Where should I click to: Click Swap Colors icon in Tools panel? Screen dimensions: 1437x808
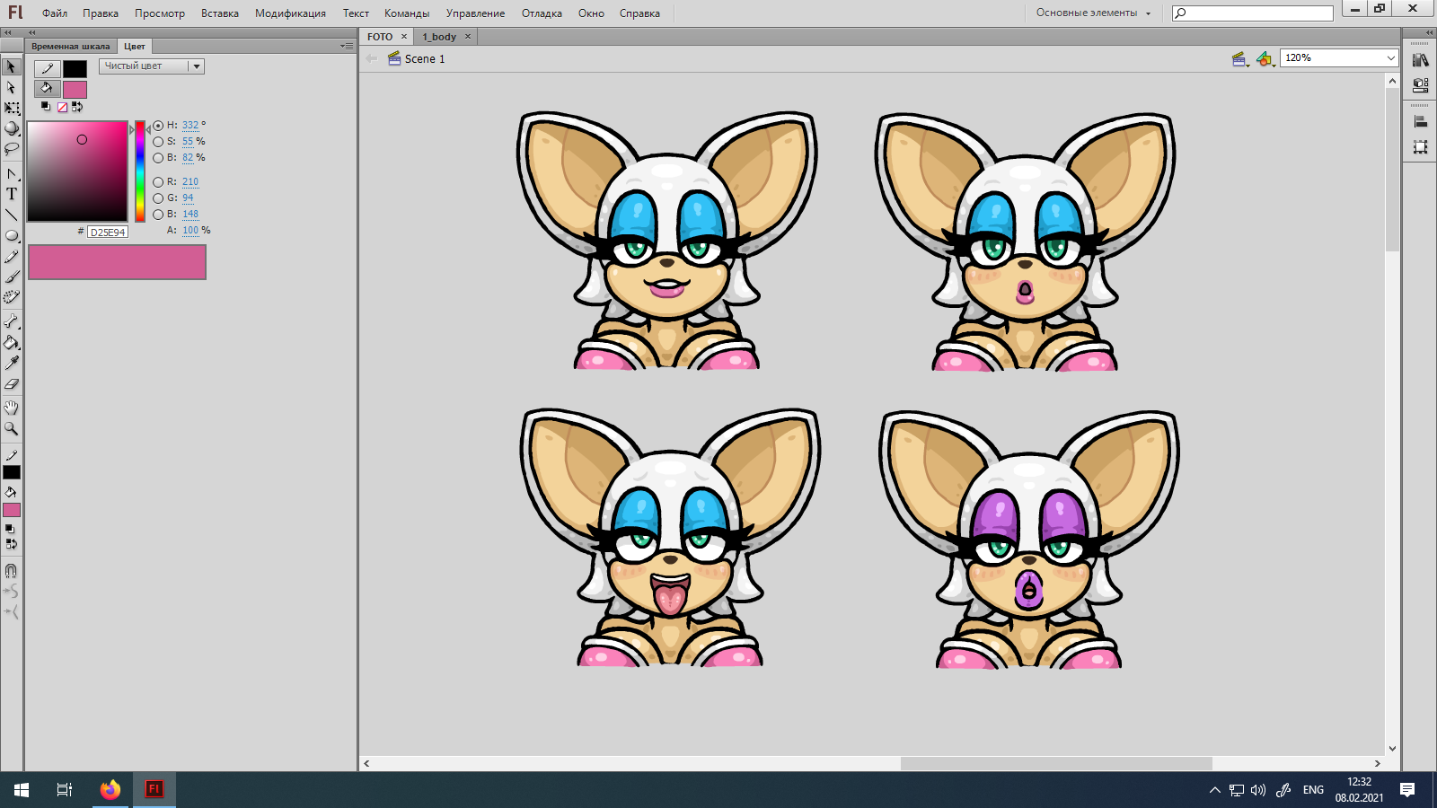coord(11,544)
